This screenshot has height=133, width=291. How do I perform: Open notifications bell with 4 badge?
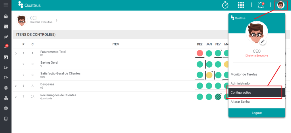pos(261,5)
